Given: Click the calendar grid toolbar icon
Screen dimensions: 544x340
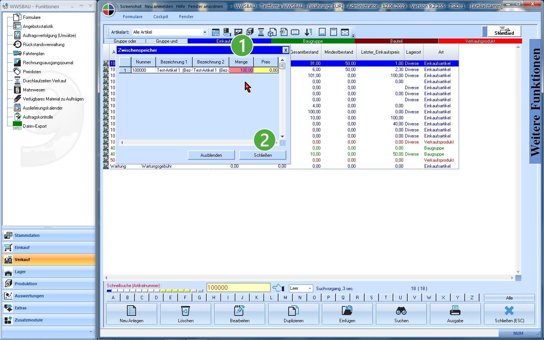Looking at the screenshot, I should click(216, 32).
